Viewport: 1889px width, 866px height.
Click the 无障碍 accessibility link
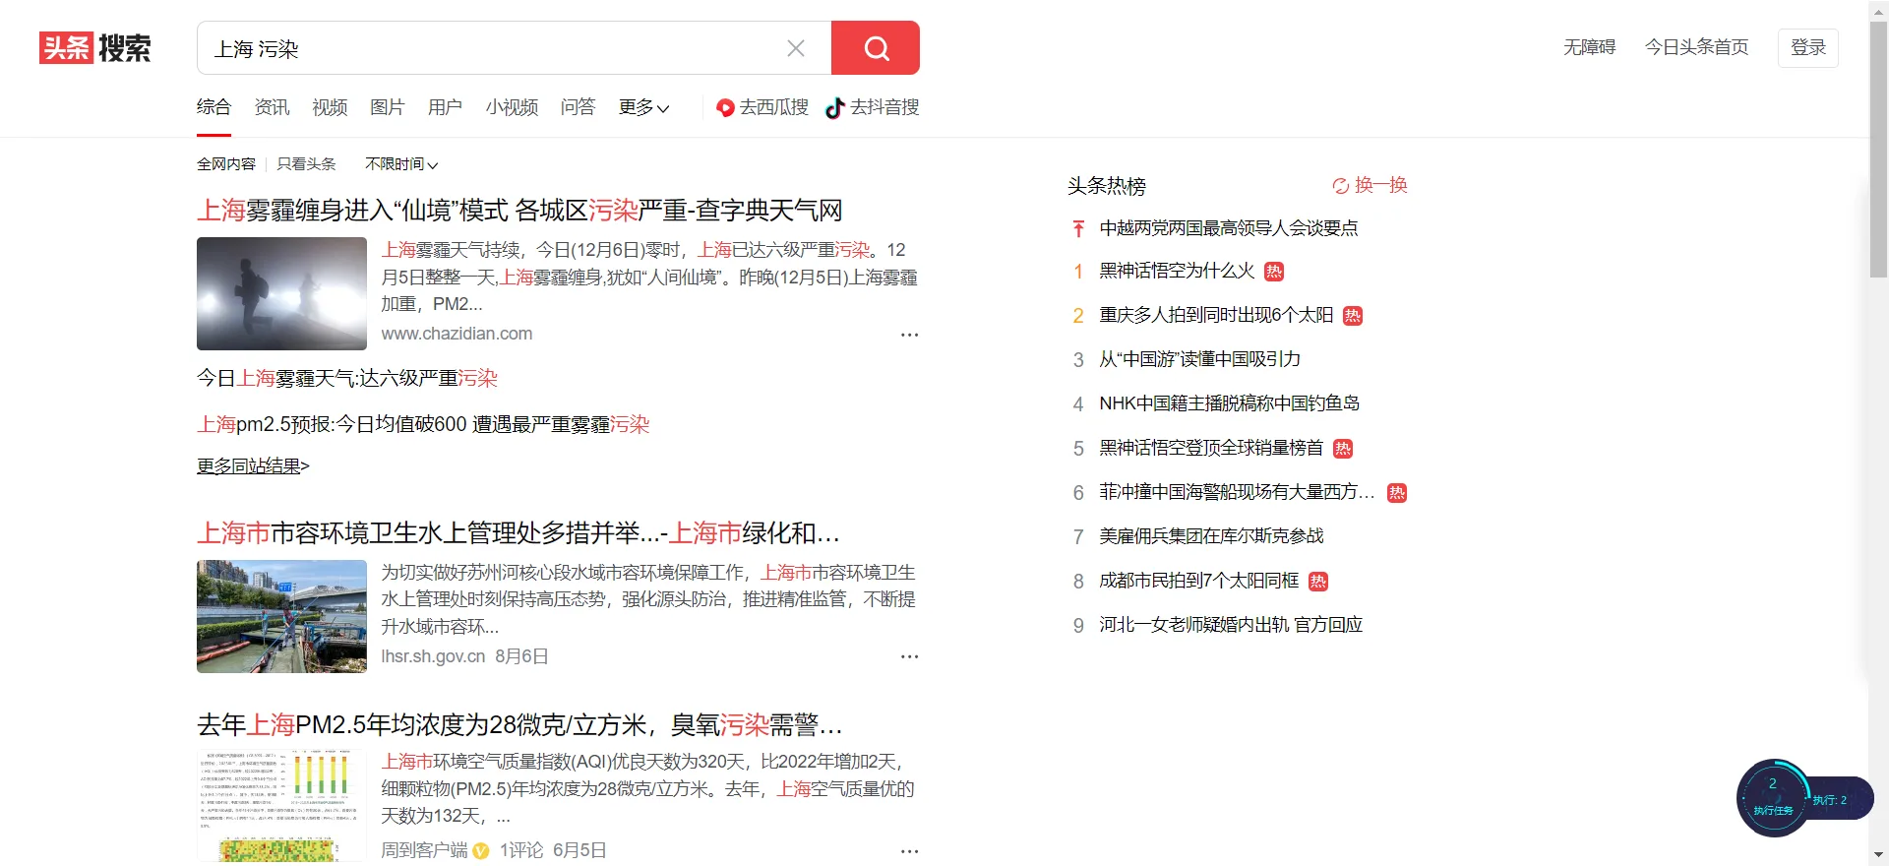point(1589,47)
